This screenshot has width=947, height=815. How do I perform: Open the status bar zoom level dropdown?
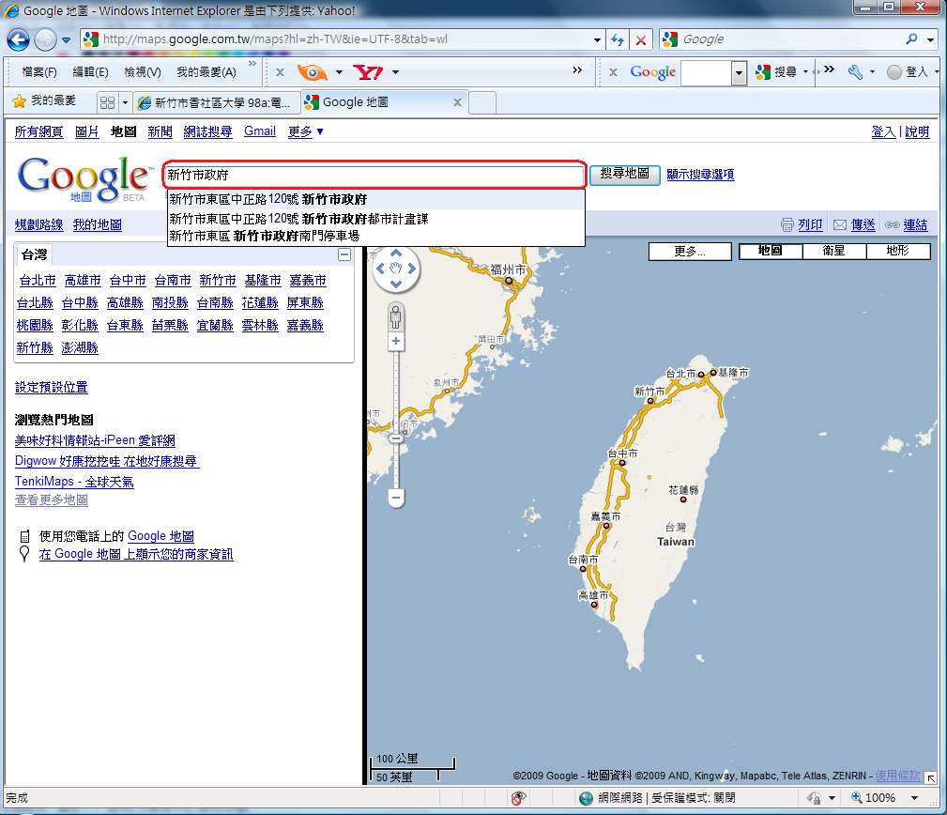(x=915, y=798)
